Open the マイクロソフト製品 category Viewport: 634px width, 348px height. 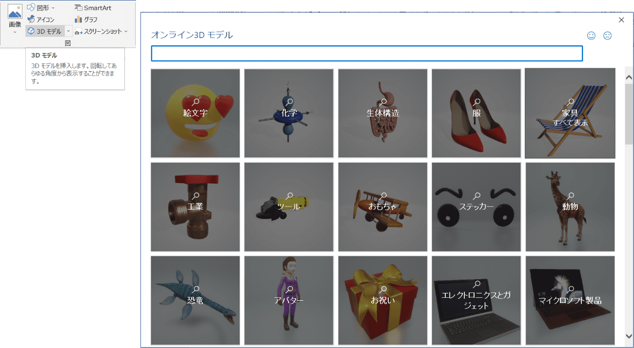(570, 300)
